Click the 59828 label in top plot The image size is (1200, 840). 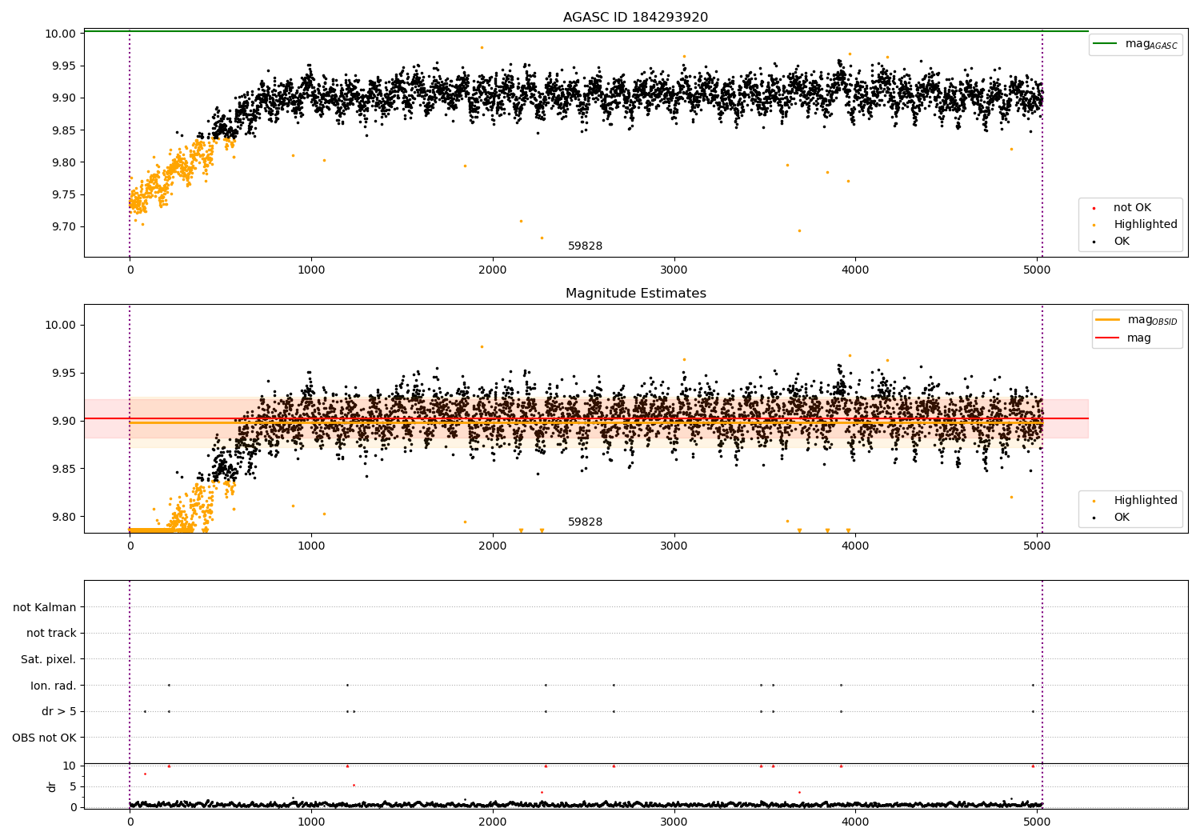tap(585, 246)
